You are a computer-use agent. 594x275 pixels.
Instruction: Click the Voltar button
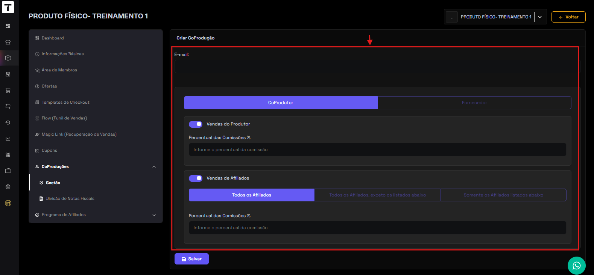[568, 17]
